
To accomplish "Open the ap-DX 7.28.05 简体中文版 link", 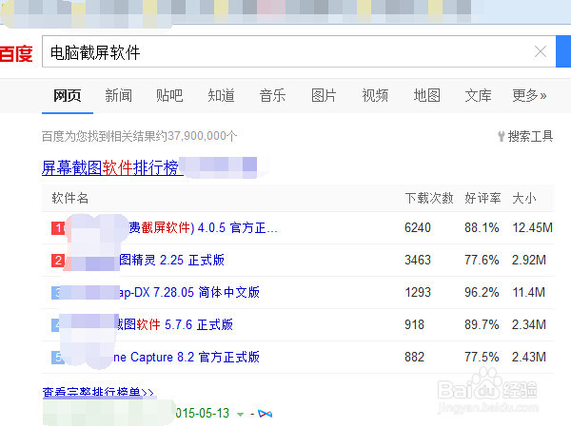I will pyautogui.click(x=189, y=292).
